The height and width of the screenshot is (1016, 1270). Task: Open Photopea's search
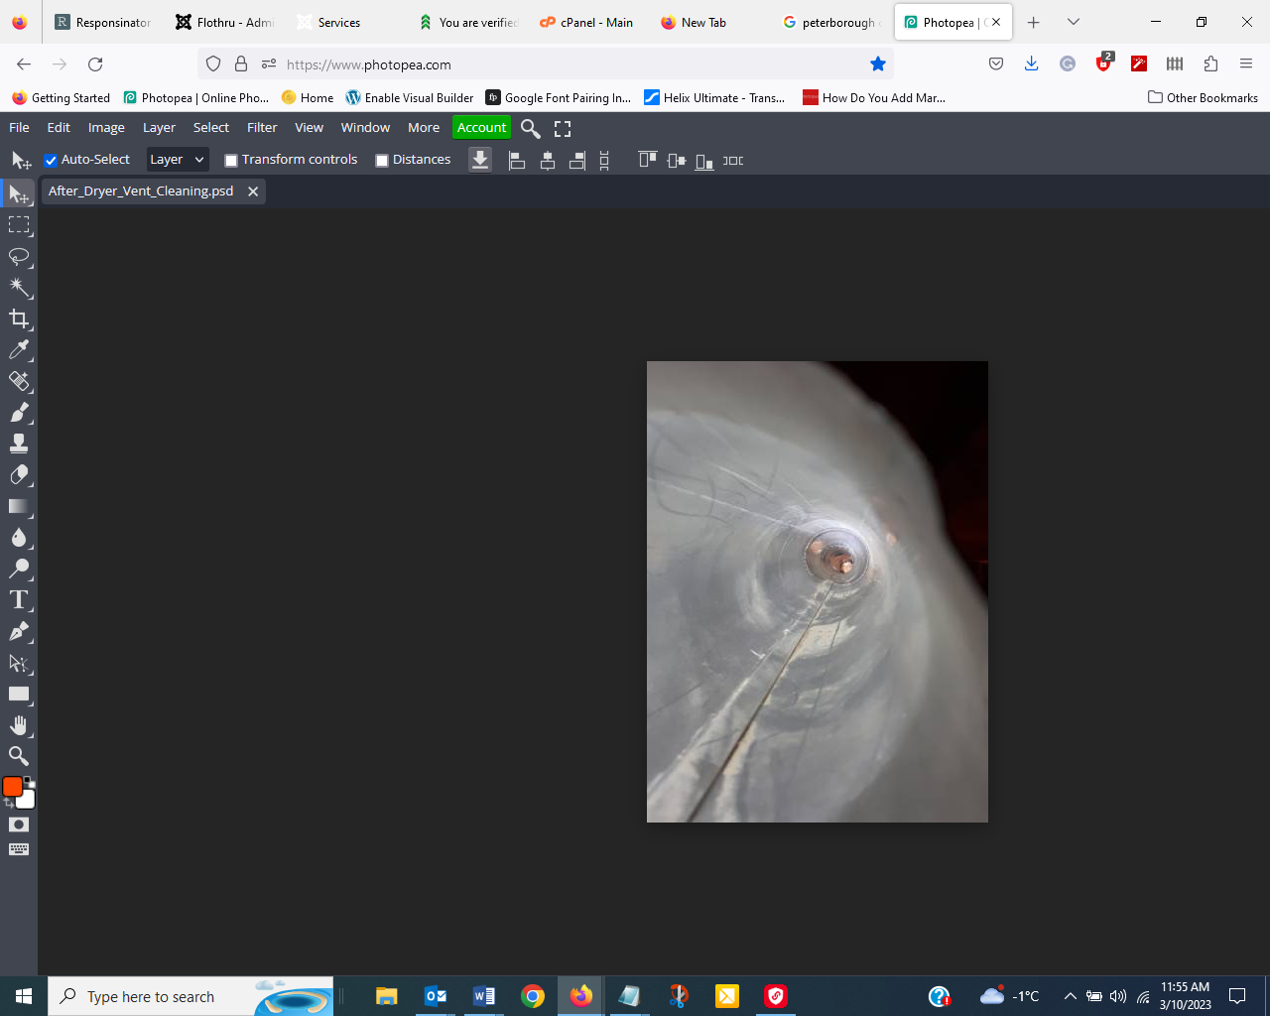pos(530,128)
